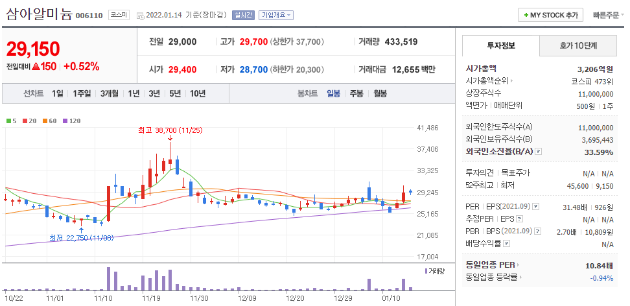Click the 목표주가 label
Image resolution: width=630 pixels, height=306 pixels.
coord(516,173)
